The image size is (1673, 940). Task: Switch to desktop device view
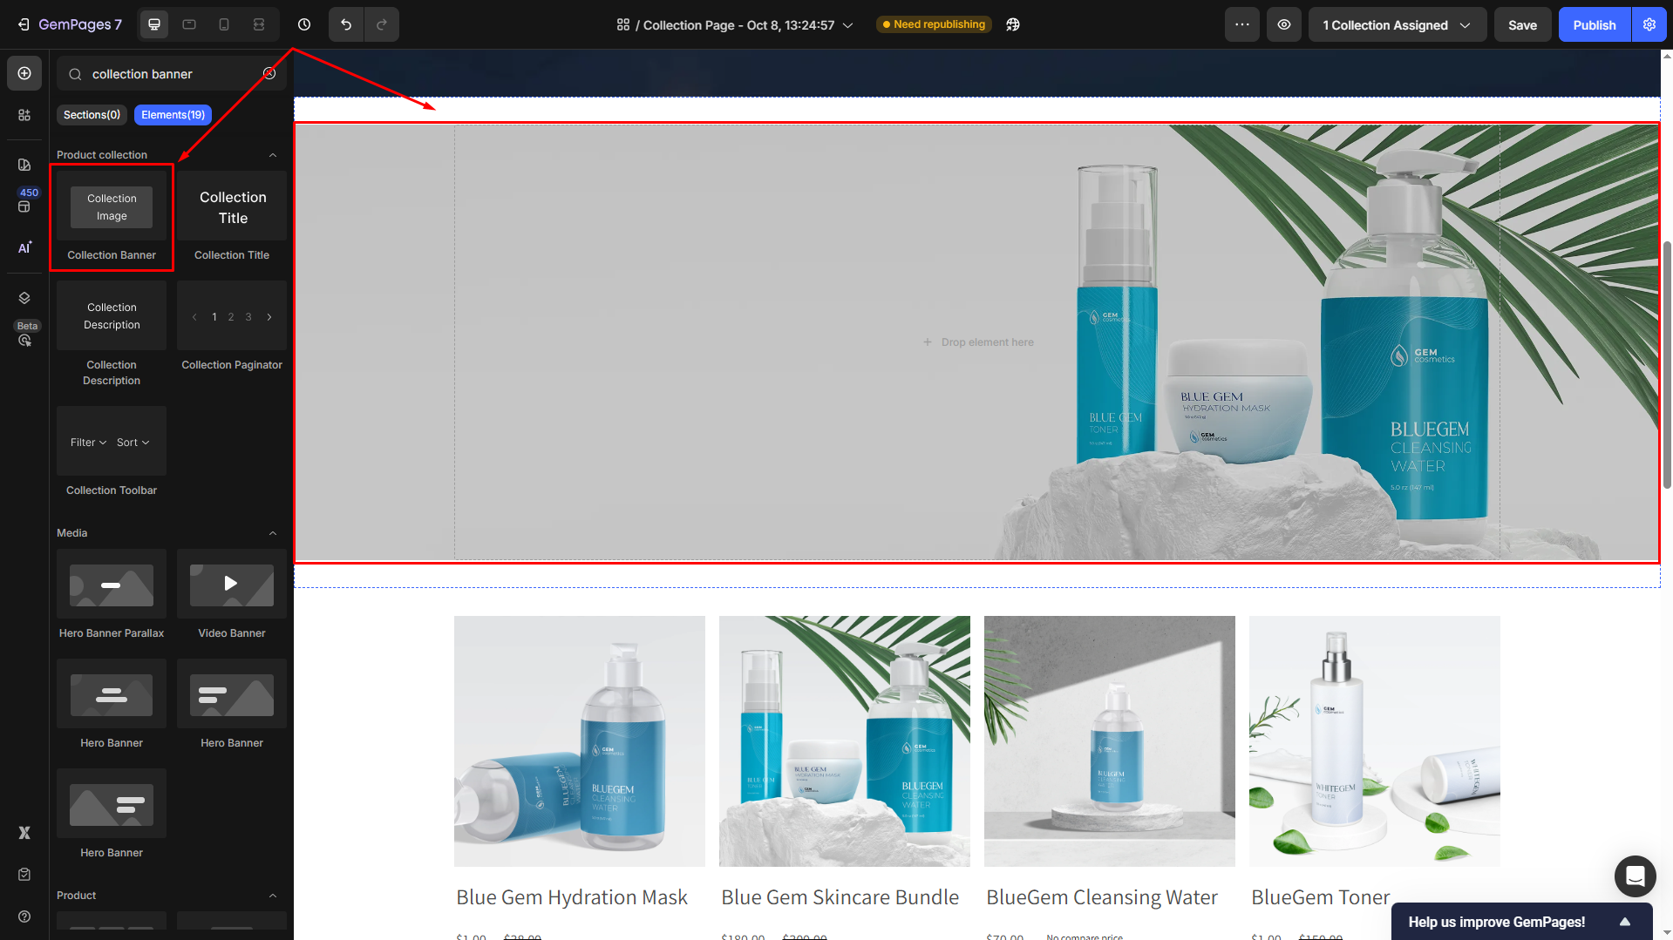(154, 24)
